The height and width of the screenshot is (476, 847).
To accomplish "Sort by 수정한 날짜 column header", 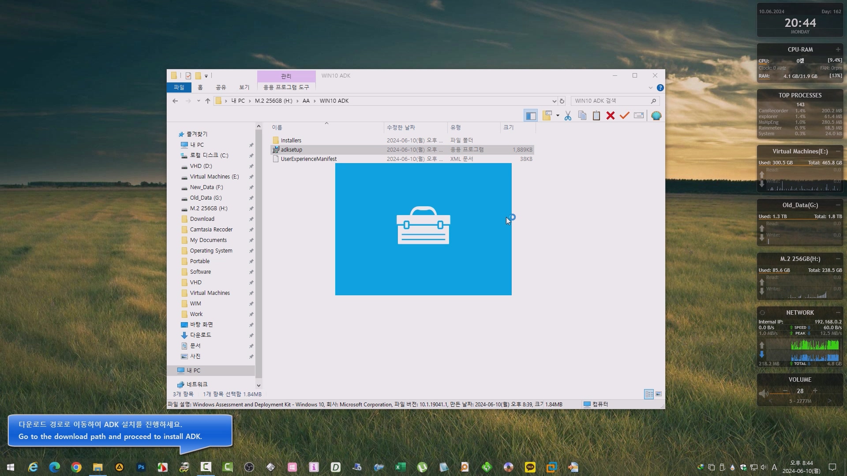I will pos(416,127).
